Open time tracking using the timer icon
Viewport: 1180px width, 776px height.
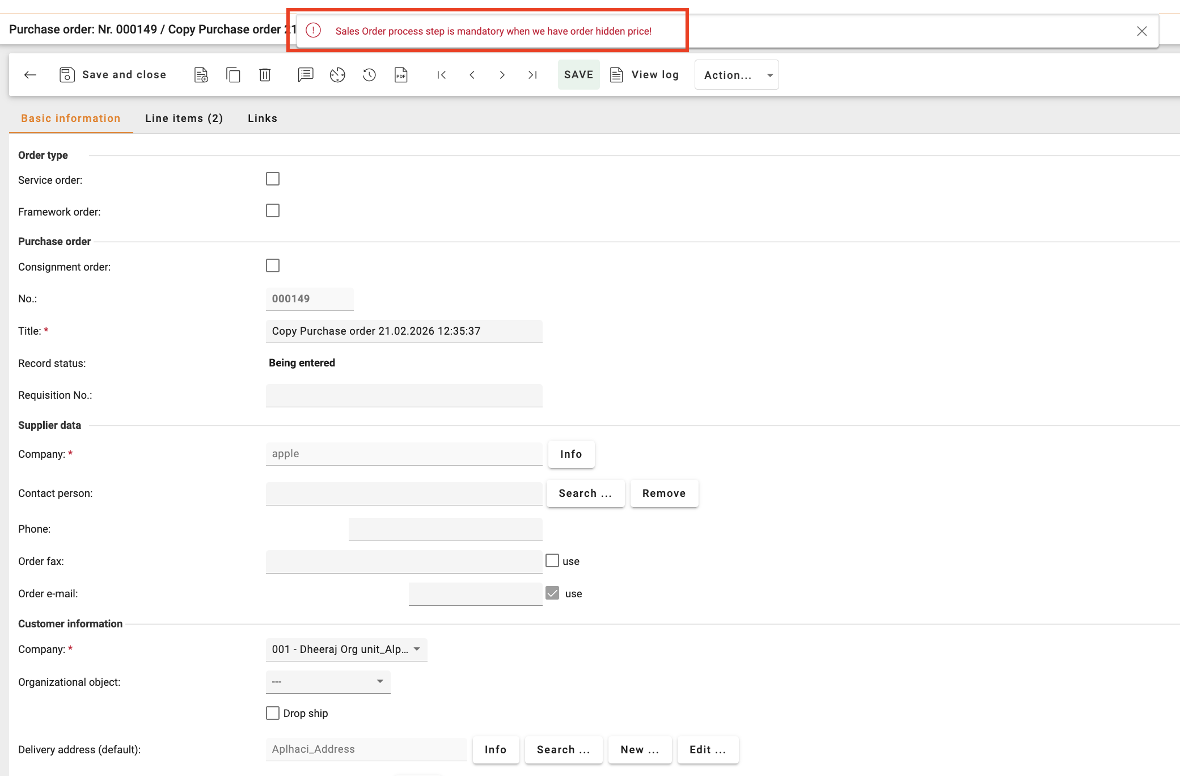[337, 74]
